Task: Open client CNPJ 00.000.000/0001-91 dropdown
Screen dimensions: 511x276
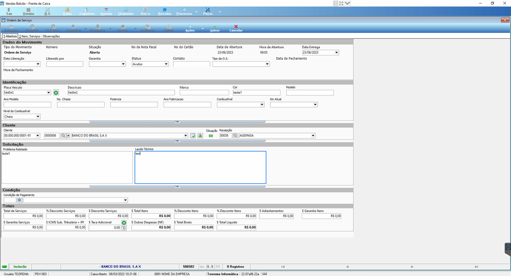Action: 38,136
